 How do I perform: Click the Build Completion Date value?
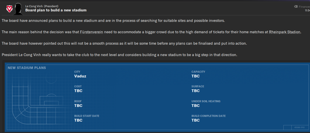click(196, 120)
